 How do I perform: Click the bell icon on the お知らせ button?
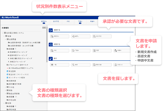point(116,65)
